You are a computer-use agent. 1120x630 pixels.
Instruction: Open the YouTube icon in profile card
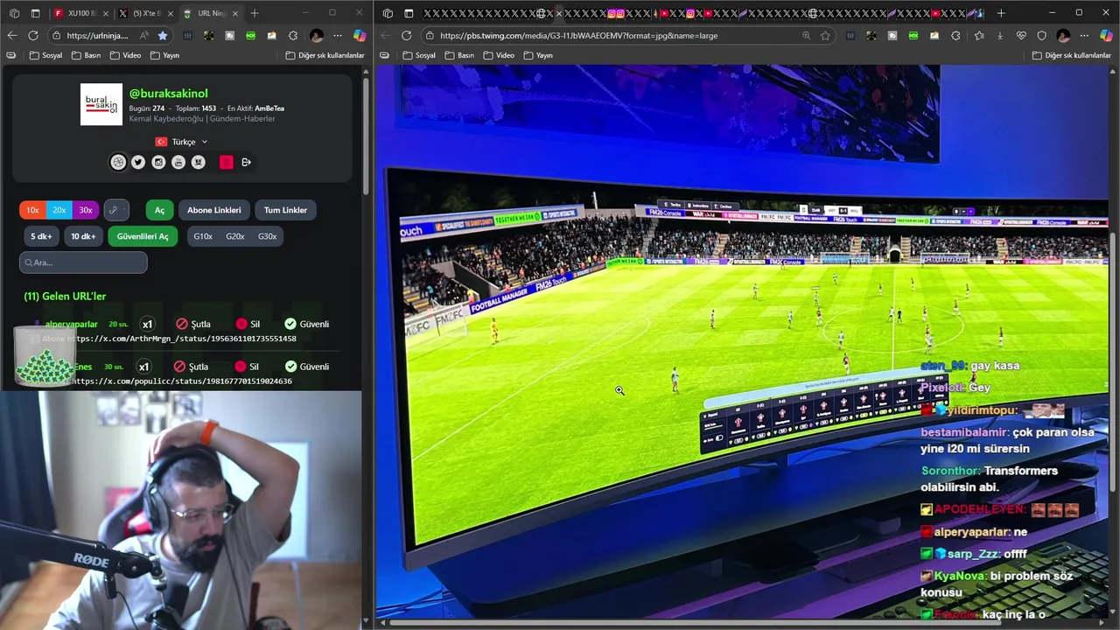click(x=178, y=162)
